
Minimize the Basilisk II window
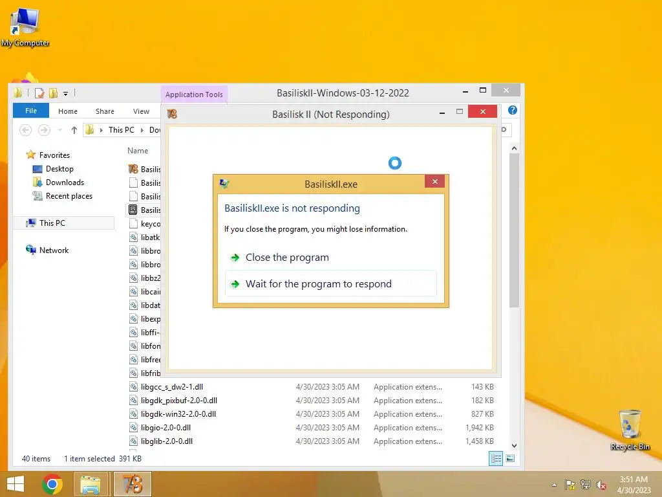(x=442, y=113)
